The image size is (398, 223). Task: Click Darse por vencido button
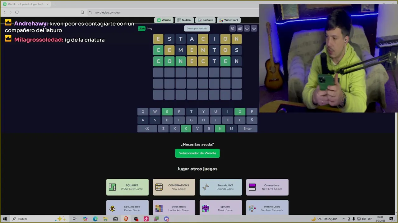(197, 28)
